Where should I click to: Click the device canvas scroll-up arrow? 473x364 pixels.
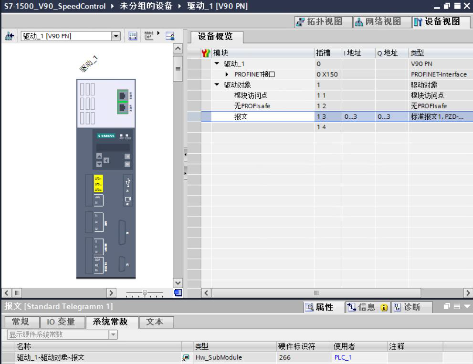[178, 49]
